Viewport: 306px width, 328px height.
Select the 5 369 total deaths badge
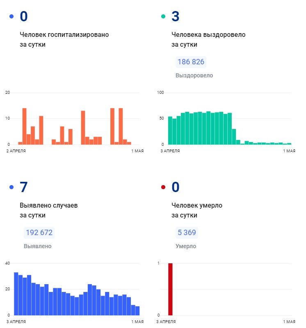pos(187,233)
